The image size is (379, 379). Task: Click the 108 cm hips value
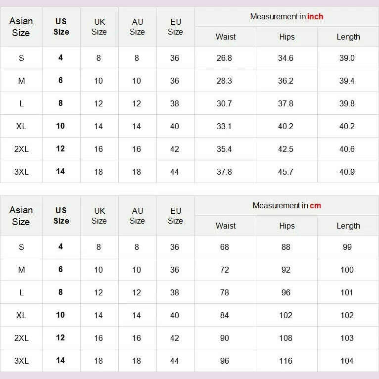[x=286, y=338]
